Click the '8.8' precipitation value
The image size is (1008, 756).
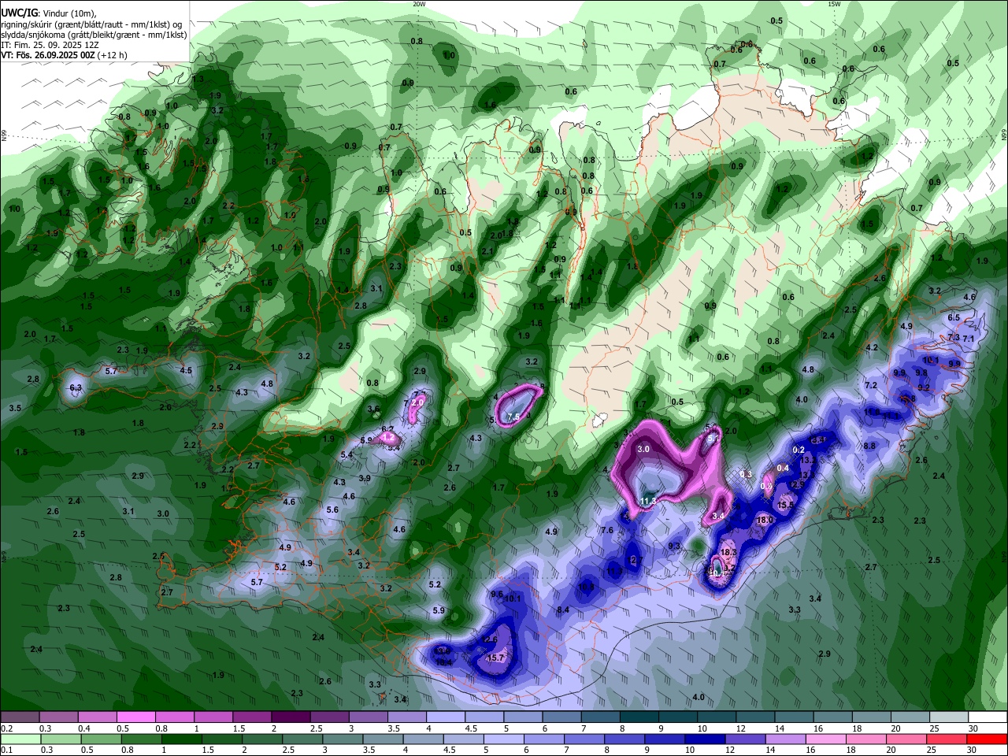[869, 446]
